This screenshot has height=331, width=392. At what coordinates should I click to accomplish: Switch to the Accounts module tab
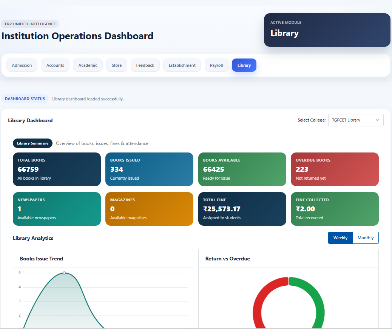pos(55,65)
